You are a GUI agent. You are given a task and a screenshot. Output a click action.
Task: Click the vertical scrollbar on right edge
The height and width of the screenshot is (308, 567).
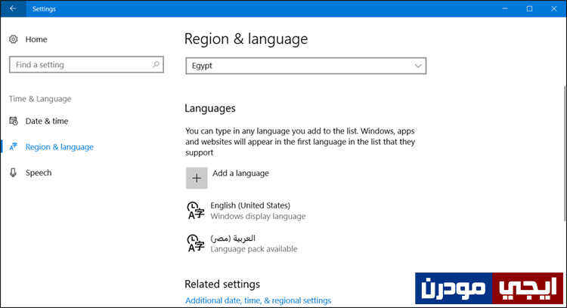(565, 153)
